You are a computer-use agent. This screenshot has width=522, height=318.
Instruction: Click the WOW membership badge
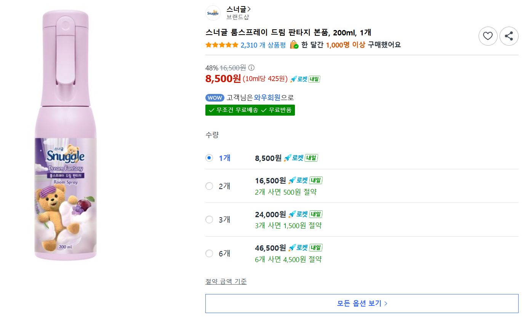[x=215, y=98]
